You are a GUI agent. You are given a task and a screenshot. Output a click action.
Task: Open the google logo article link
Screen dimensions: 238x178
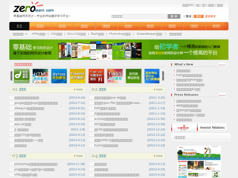tap(36, 103)
